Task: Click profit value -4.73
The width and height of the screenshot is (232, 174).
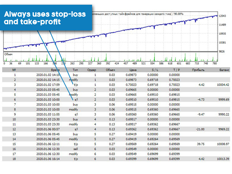Action: pyautogui.click(x=201, y=100)
